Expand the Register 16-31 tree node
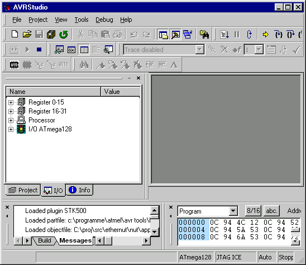 [x=11, y=111]
